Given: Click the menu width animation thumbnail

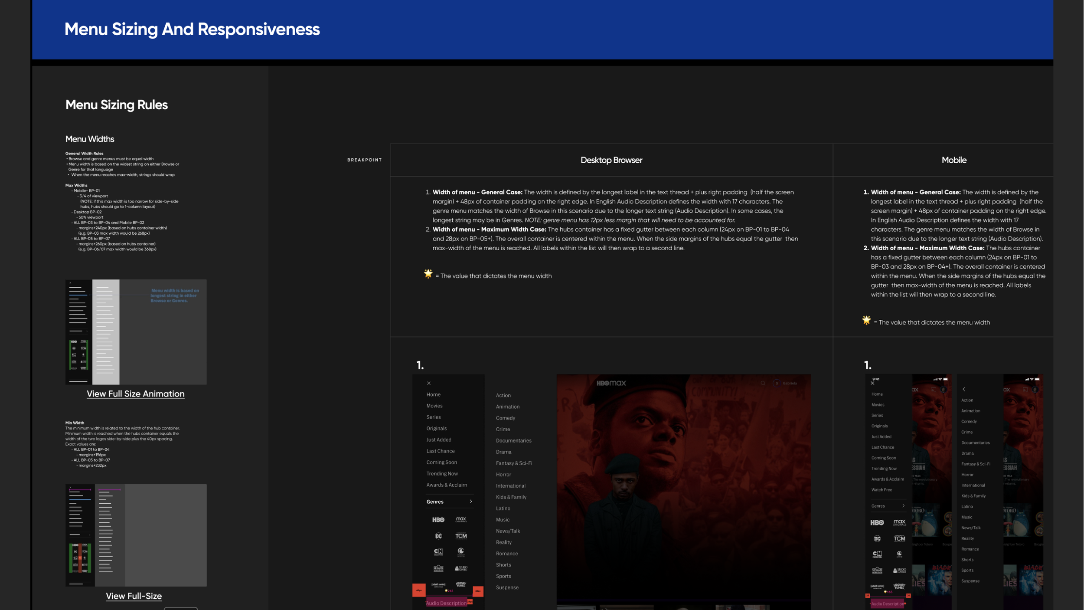Looking at the screenshot, I should point(136,332).
